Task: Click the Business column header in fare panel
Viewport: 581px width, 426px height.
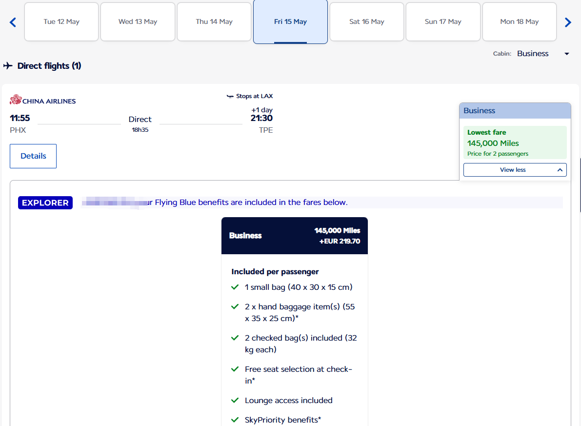Action: coord(515,110)
